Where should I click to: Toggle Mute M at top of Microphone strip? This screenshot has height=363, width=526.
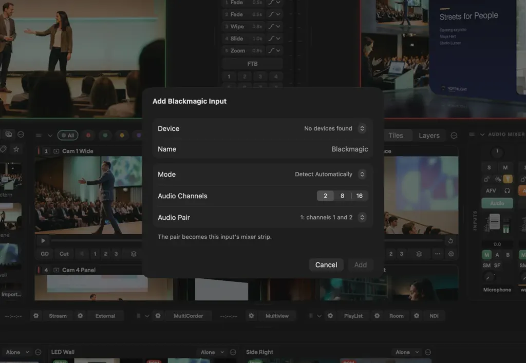point(505,167)
